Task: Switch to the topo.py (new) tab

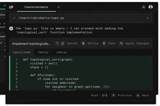Action: pos(22,52)
